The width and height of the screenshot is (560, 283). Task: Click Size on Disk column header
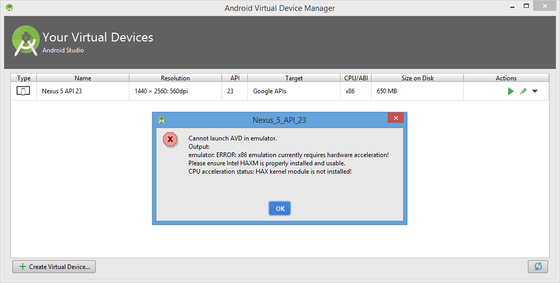coord(418,78)
